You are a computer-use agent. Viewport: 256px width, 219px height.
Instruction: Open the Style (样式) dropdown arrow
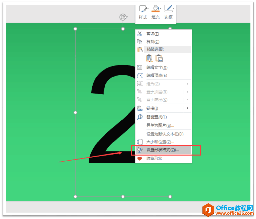[x=148, y=8]
